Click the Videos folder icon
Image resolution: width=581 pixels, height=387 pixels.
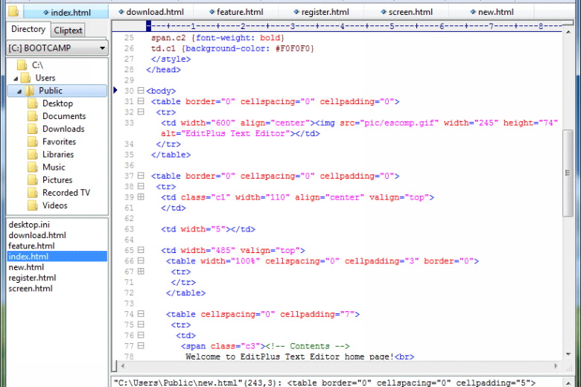(33, 205)
